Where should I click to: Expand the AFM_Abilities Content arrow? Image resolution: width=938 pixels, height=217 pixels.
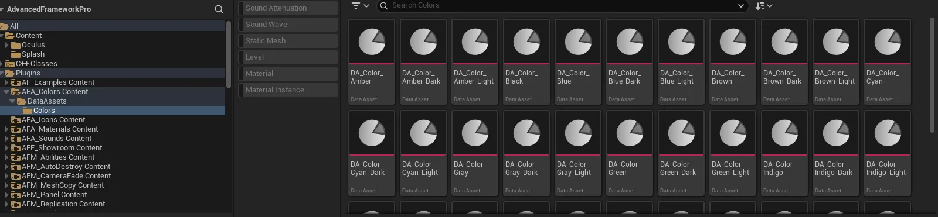(x=6, y=157)
